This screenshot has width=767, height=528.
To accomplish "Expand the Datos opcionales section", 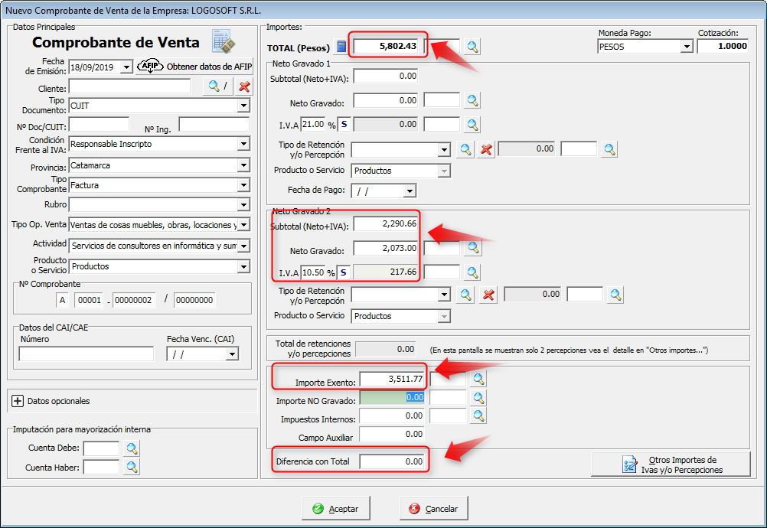I will (18, 401).
